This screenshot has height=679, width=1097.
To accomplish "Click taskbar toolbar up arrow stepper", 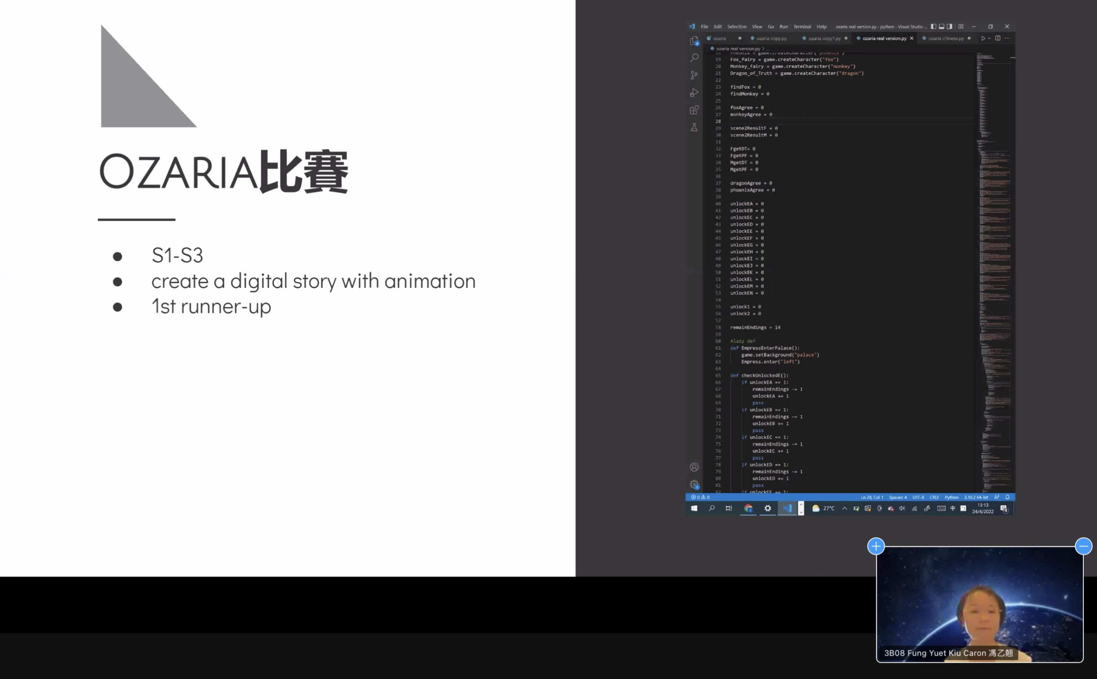I will 801,505.
